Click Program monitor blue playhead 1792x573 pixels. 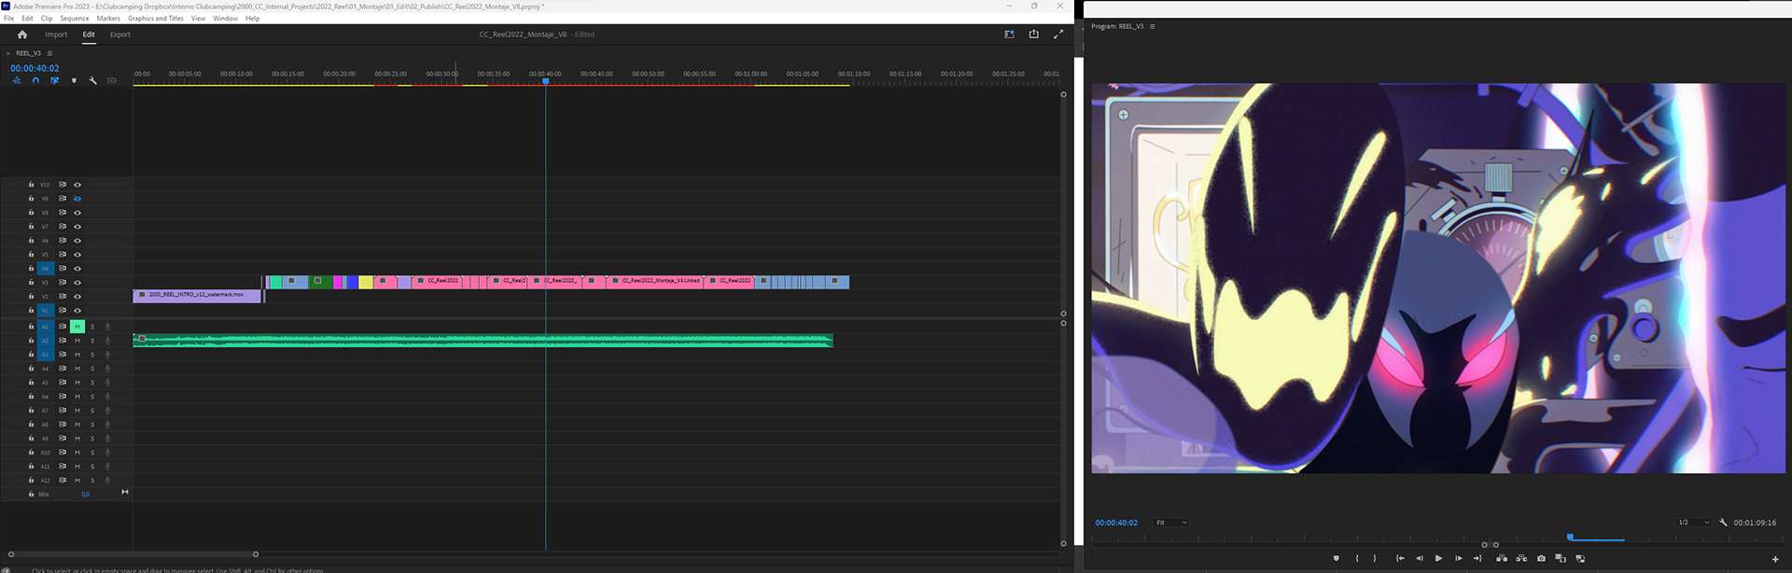(x=1570, y=537)
